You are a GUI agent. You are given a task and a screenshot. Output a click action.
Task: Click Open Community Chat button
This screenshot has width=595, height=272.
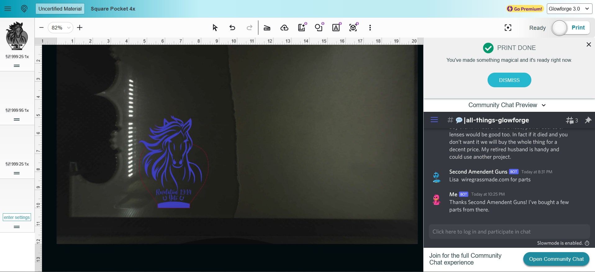(556, 259)
